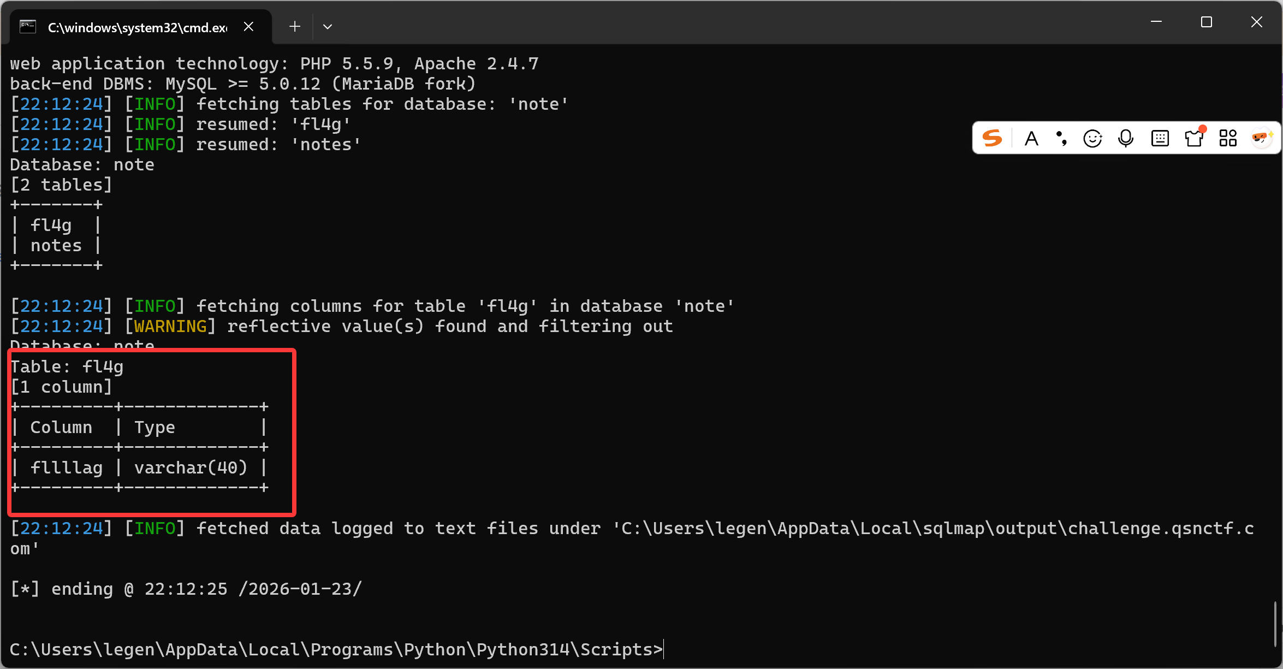Minimize the terminal window
Image resolution: width=1283 pixels, height=669 pixels.
1156,22
